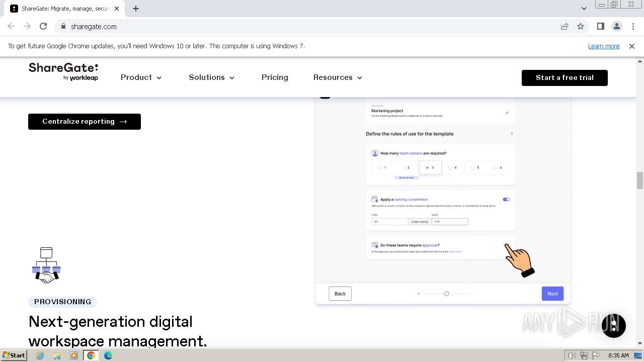Click Start a free trial
644x362 pixels.
tap(565, 77)
